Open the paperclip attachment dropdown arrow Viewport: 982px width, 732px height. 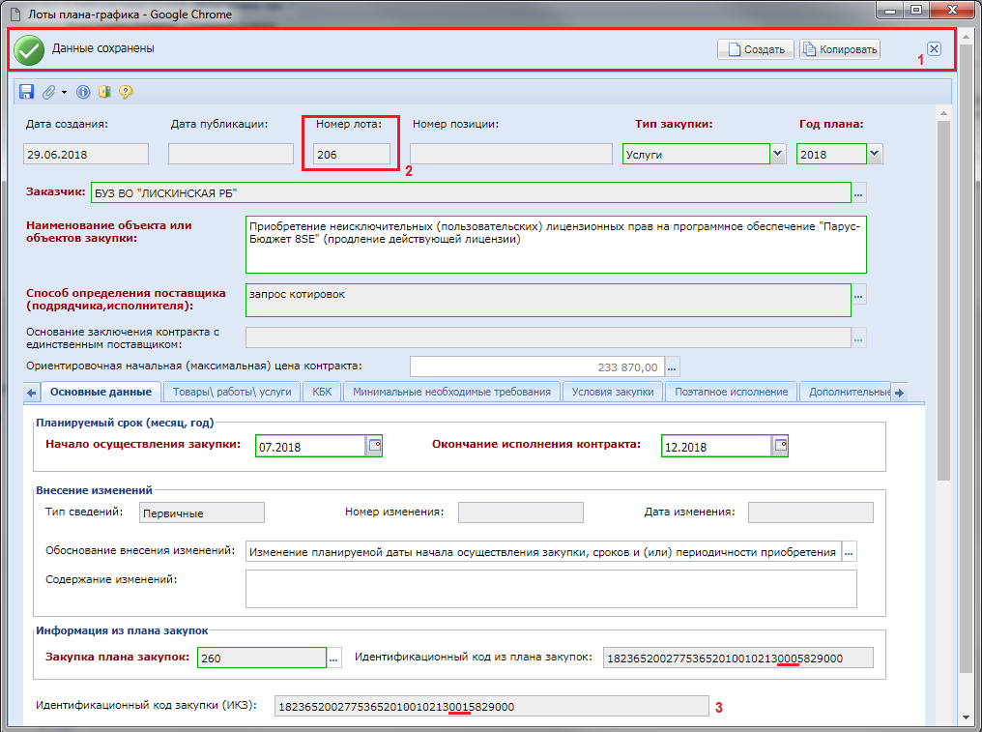tap(64, 92)
